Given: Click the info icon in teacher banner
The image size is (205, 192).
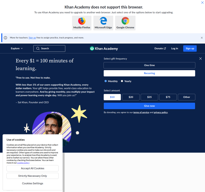Looking at the screenshot, I should pyautogui.click(x=5, y=38).
